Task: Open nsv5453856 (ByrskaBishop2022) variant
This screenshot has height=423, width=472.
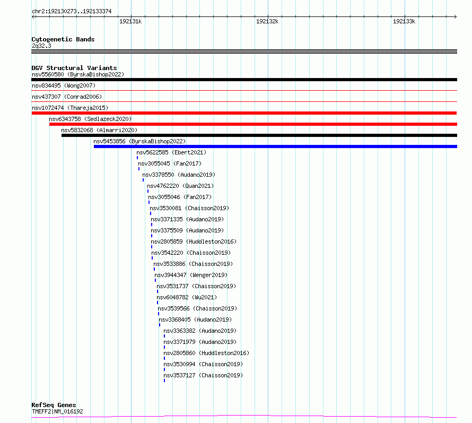Action: coord(139,141)
